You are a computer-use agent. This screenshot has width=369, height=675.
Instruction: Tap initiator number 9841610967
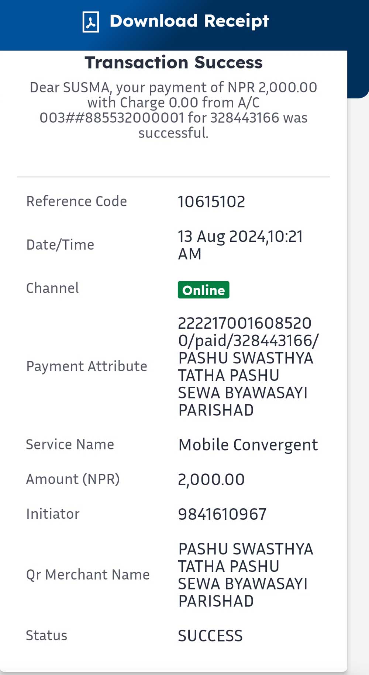pyautogui.click(x=222, y=514)
